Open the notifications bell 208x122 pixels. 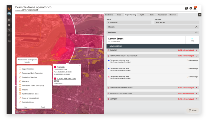195,8
